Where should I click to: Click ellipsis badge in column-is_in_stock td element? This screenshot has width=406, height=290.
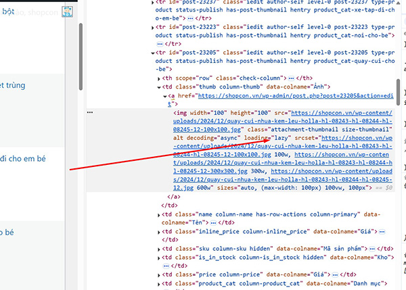pyautogui.click(x=166, y=266)
